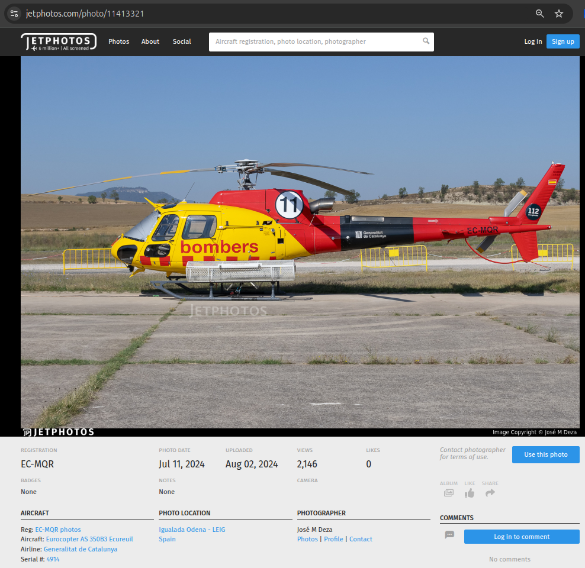Click the search magnifier icon in search box
This screenshot has width=585, height=568.
(x=426, y=41)
